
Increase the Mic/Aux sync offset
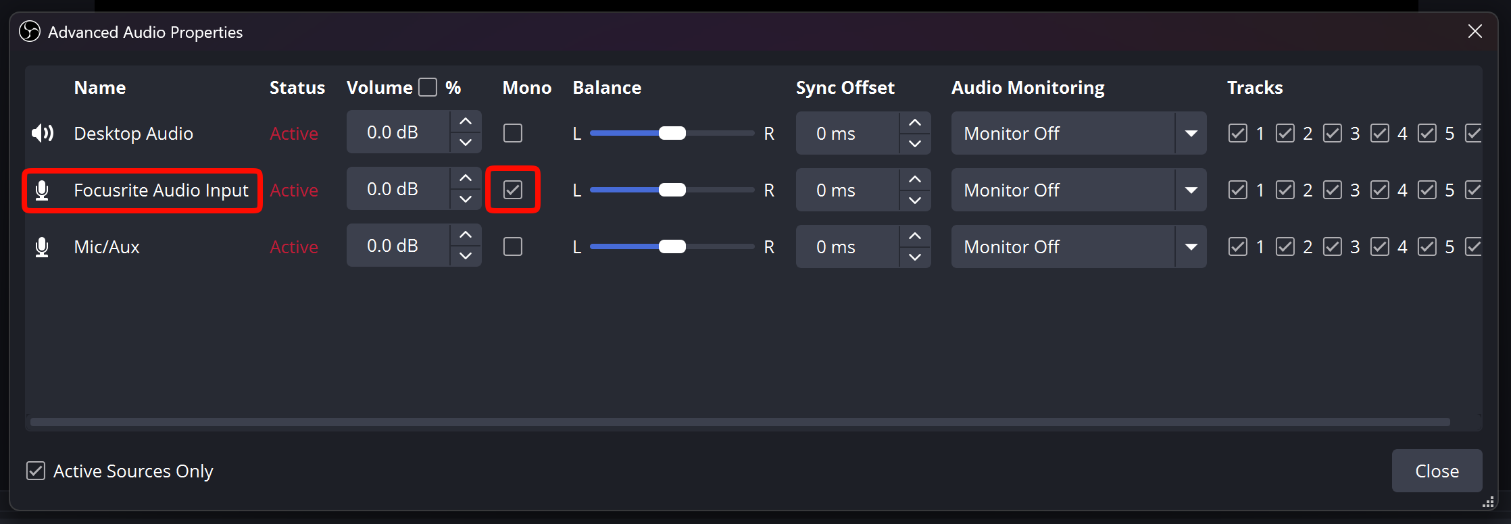[915, 236]
